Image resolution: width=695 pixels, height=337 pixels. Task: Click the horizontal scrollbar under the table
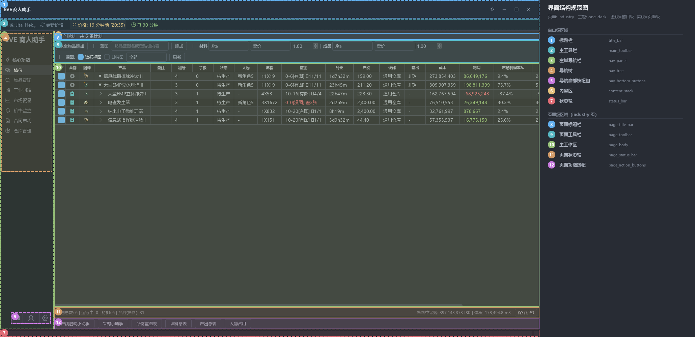point(259,305)
